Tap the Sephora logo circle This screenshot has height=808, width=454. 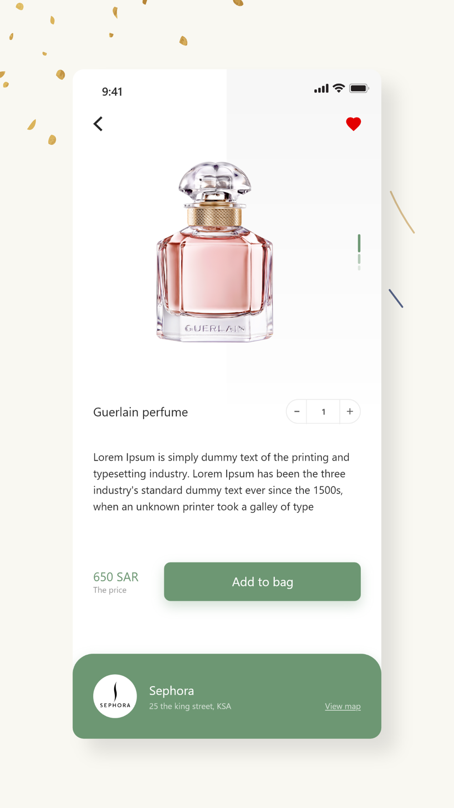(x=115, y=696)
